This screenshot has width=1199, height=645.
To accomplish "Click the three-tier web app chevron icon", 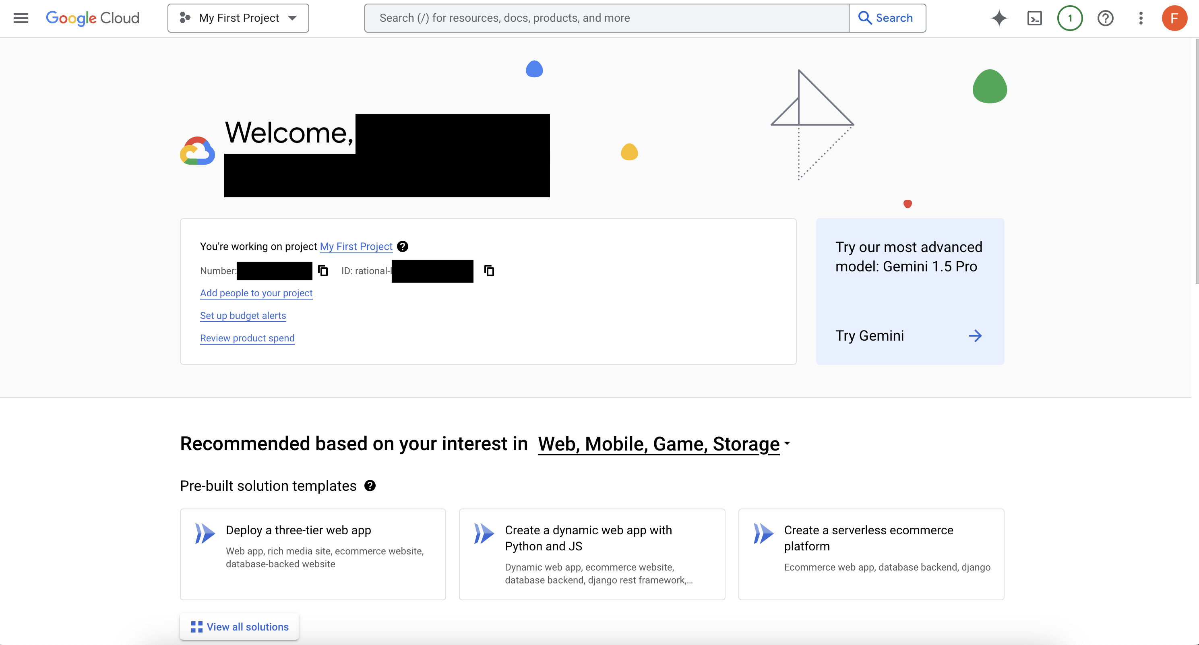I will click(x=205, y=533).
